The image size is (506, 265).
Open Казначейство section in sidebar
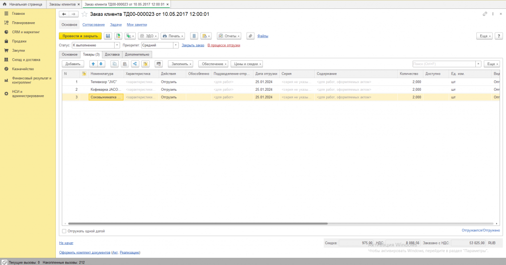tap(23, 69)
